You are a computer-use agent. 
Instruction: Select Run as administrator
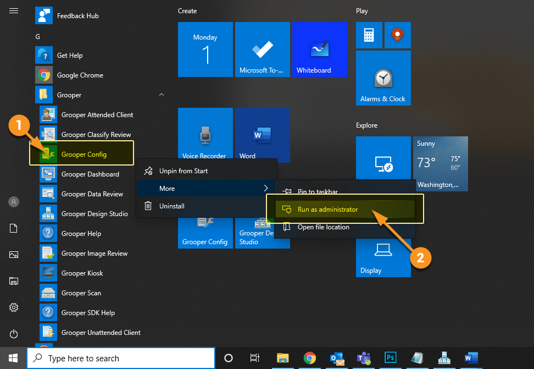(327, 210)
